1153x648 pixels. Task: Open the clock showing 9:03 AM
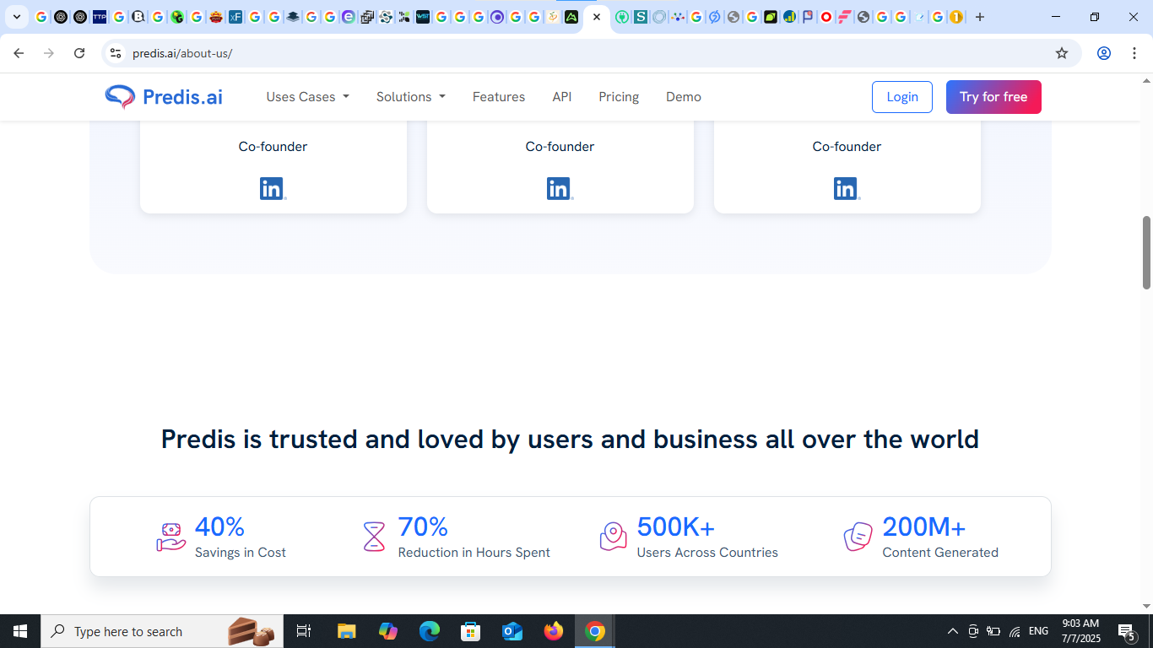(1080, 631)
